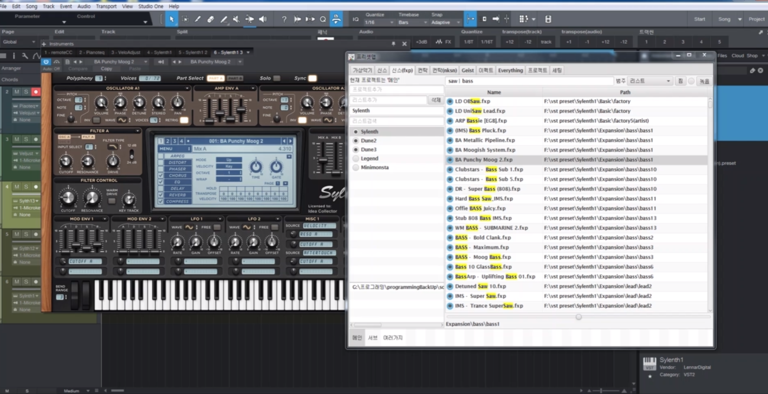Screen dimensions: 768x394
Task: Open the Quantize 1/16 dropdown
Action: click(x=379, y=22)
